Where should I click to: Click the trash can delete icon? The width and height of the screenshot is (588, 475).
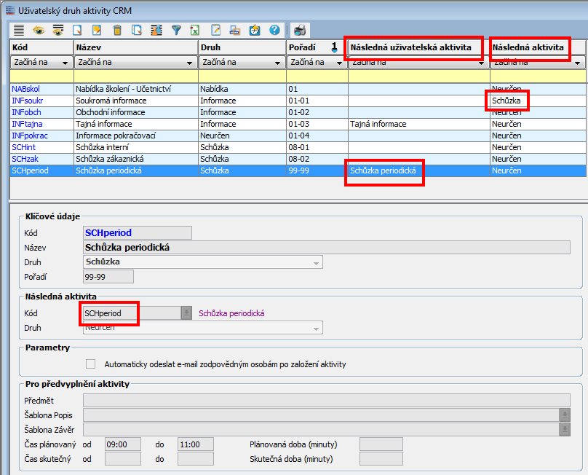pyautogui.click(x=117, y=30)
